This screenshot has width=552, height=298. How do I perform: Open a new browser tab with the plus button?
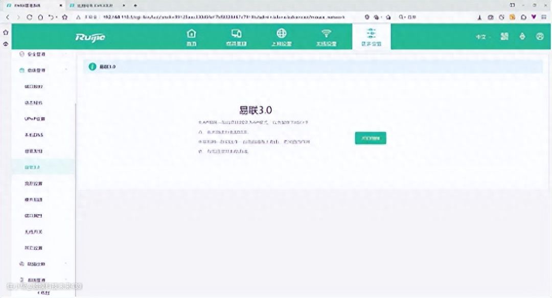[135, 5]
